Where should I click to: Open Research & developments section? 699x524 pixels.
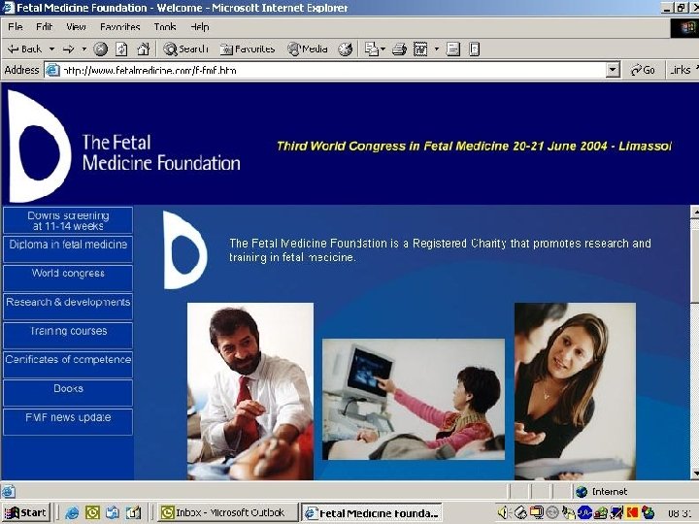click(x=68, y=306)
